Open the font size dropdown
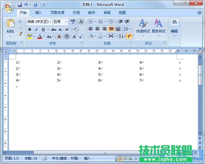This screenshot has width=205, height=164. tap(66, 22)
